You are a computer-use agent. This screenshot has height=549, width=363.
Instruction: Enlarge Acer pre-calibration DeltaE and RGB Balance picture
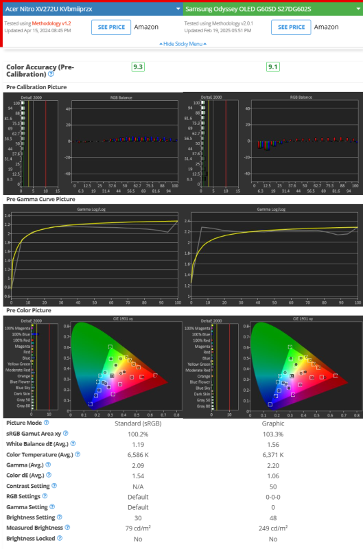(93, 143)
